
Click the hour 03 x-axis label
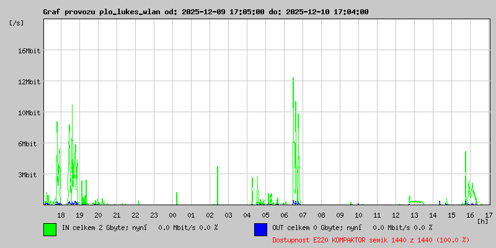click(x=228, y=215)
